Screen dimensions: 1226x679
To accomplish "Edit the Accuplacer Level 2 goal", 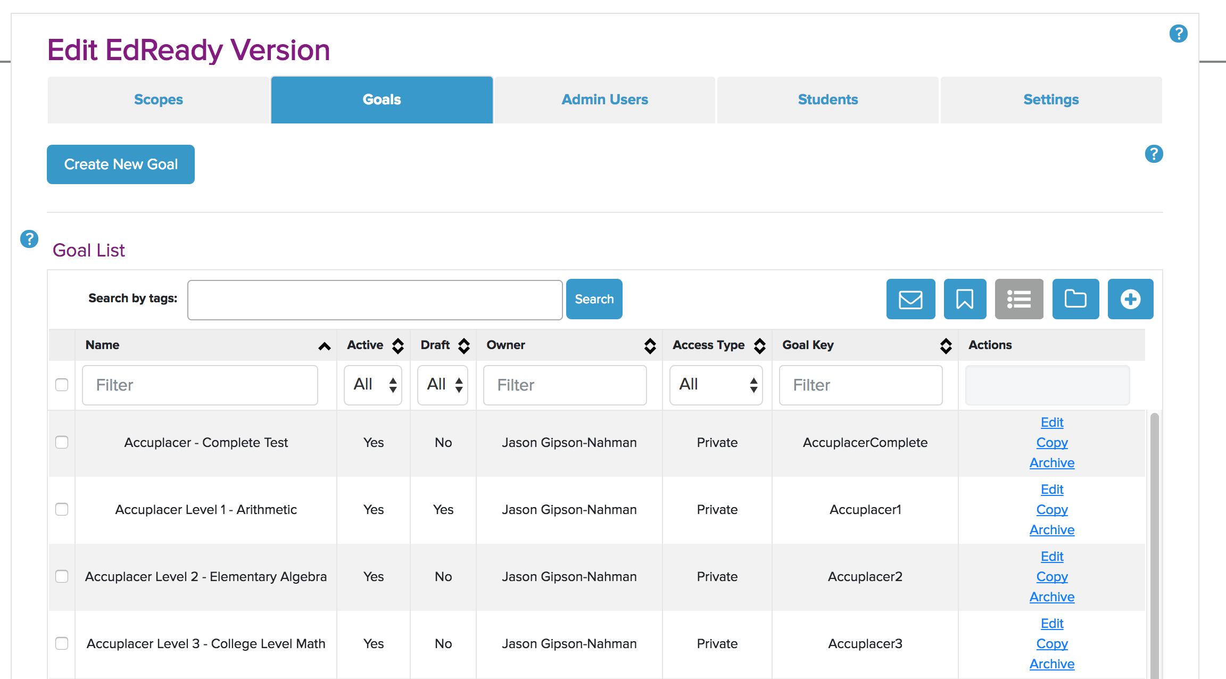I will (1052, 557).
